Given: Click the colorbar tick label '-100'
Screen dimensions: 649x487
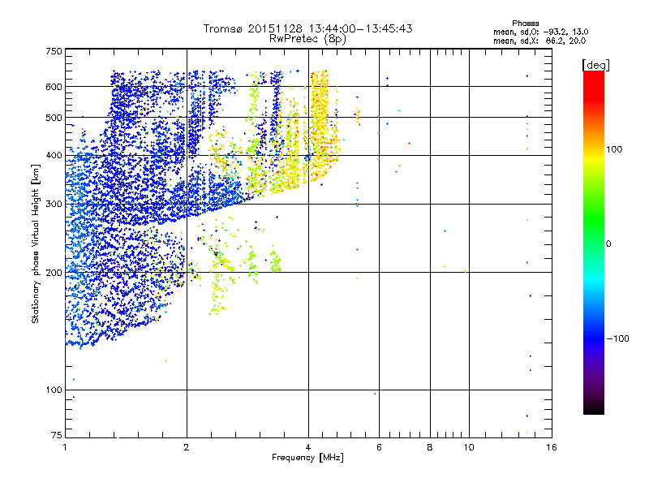Looking at the screenshot, I should [618, 338].
